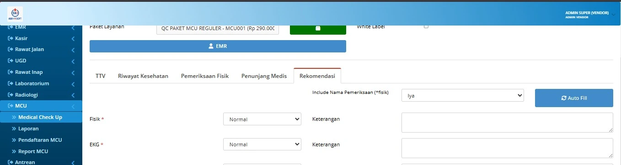Open the Radiologi sidebar menu
621x165 pixels.
41,95
